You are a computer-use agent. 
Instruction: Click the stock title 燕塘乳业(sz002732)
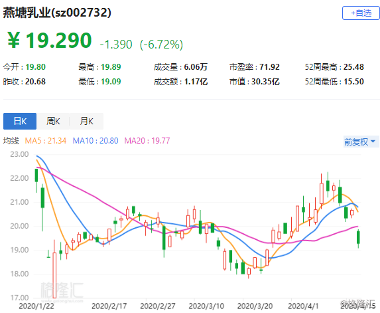[x=57, y=13]
